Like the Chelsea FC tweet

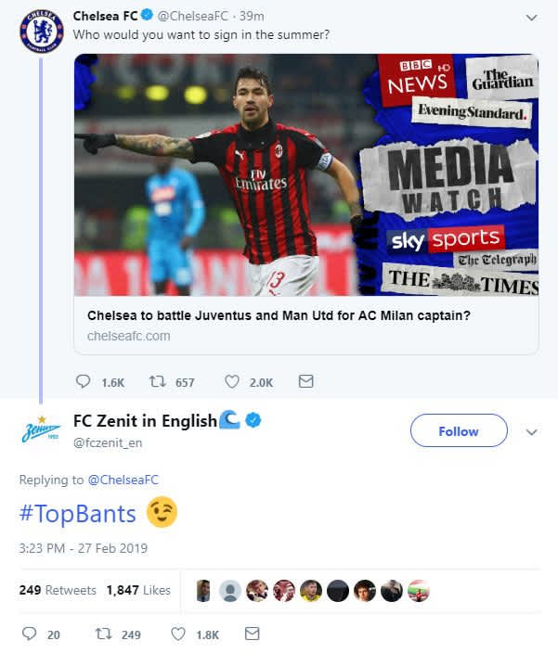(x=232, y=381)
